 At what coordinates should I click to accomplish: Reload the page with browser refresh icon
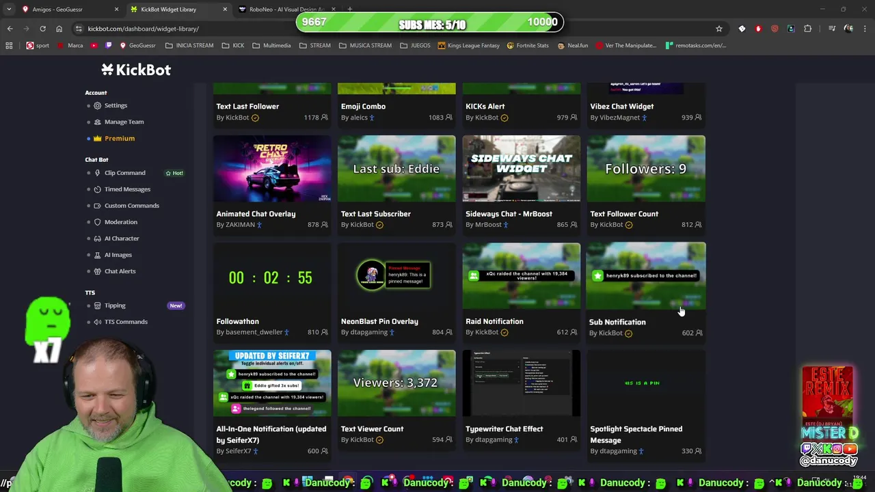tap(42, 29)
